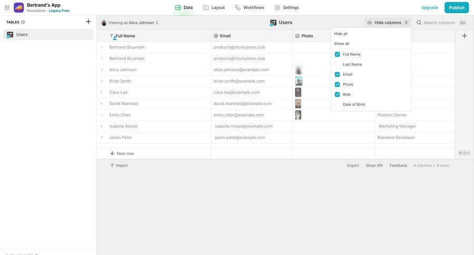474x255 pixels.
Task: Click the search magnifier icon
Action: pos(419,23)
